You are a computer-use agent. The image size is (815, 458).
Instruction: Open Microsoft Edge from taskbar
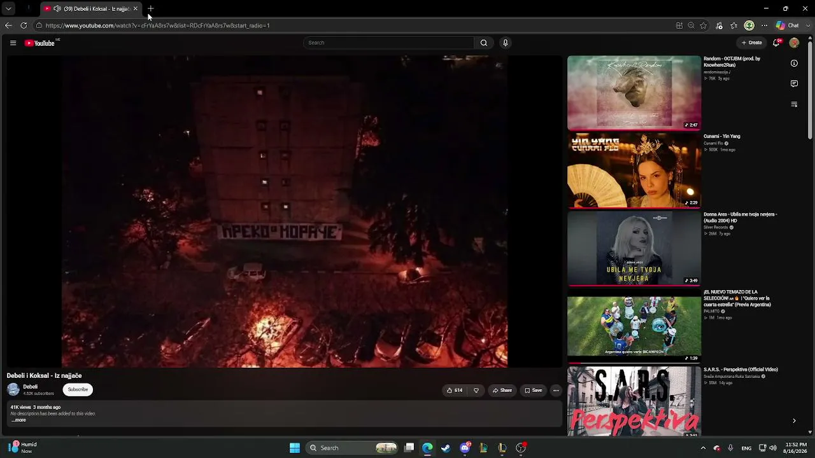[427, 448]
